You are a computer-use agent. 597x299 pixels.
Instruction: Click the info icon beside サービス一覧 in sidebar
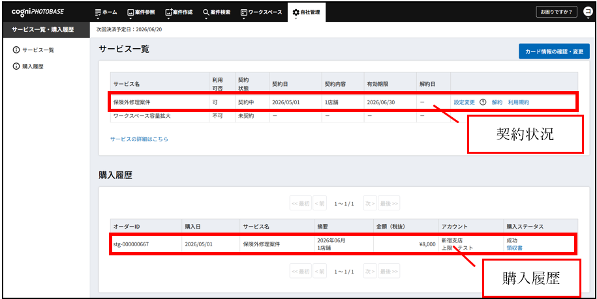pyautogui.click(x=16, y=50)
